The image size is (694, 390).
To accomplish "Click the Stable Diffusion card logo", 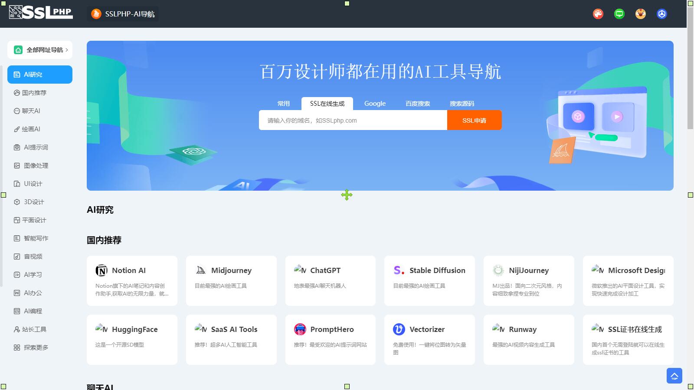I will (x=399, y=270).
